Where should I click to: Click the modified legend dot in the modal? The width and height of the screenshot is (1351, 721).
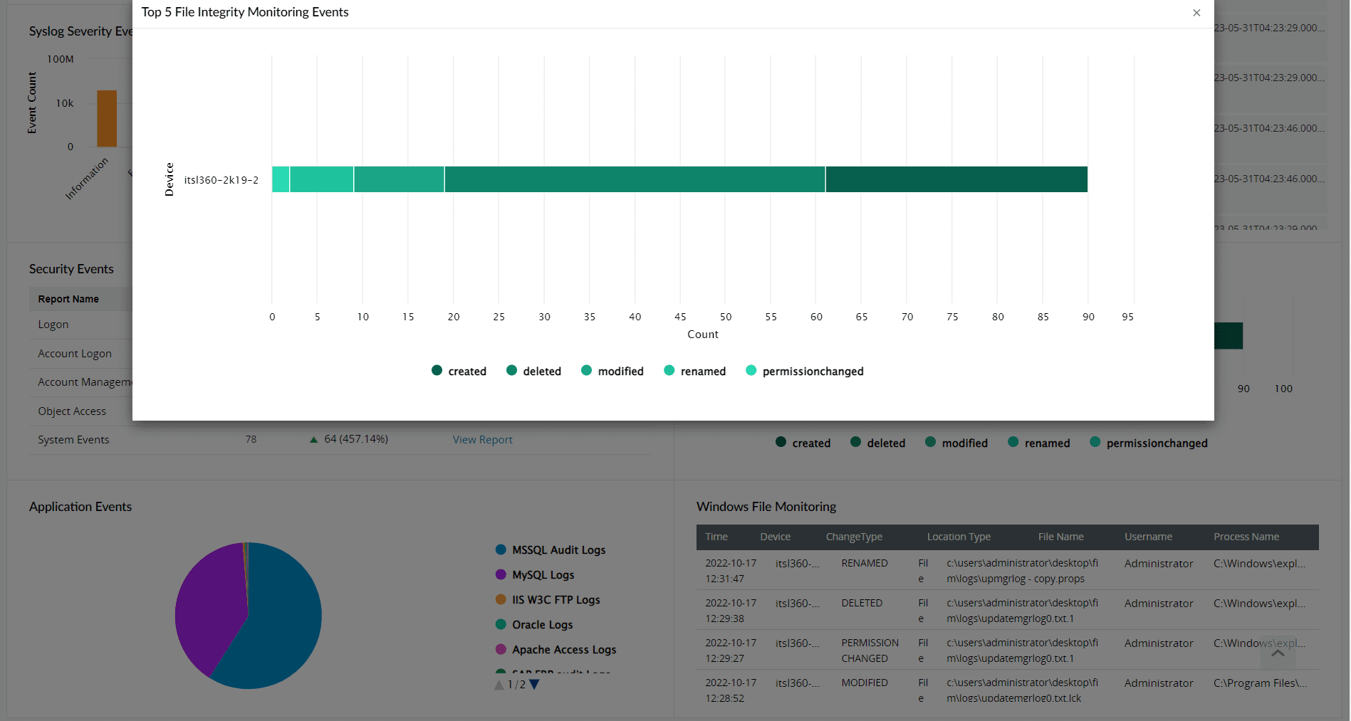coord(587,370)
